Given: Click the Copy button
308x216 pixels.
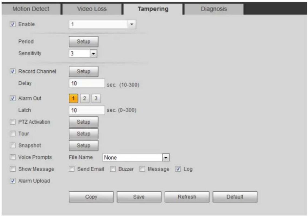Looking at the screenshot, I should pyautogui.click(x=91, y=197).
